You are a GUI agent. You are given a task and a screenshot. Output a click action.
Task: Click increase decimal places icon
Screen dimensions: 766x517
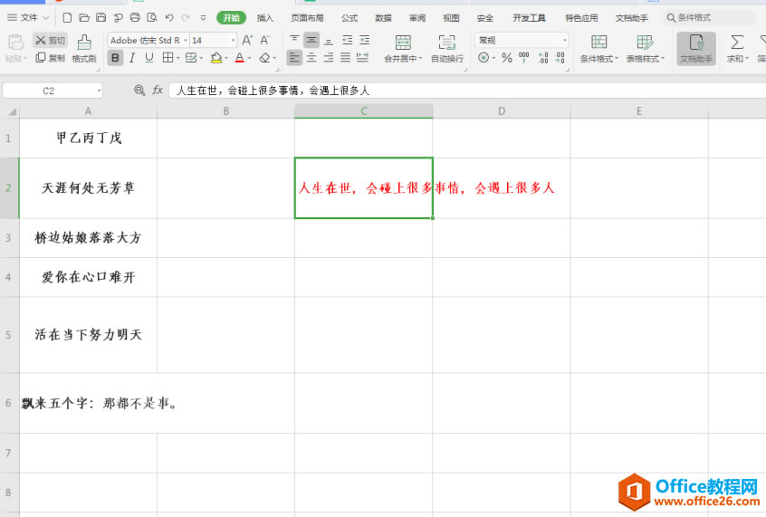pos(543,58)
